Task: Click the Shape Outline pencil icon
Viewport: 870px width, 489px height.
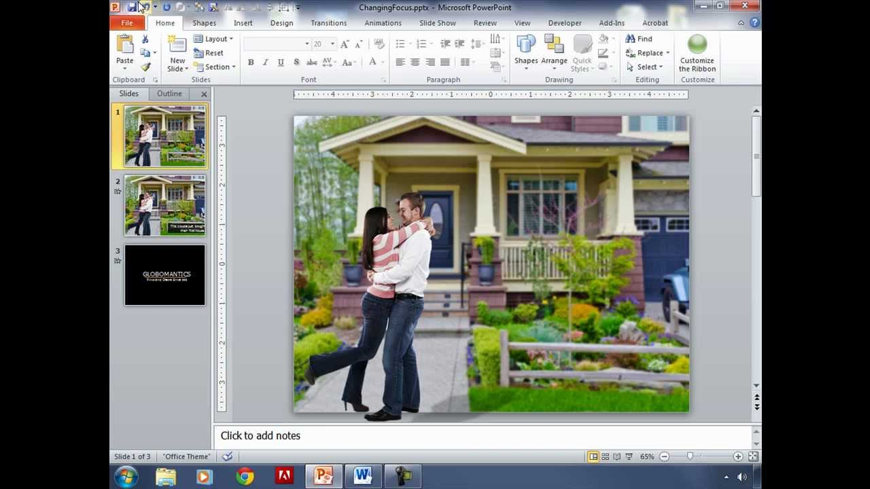Action: [603, 53]
